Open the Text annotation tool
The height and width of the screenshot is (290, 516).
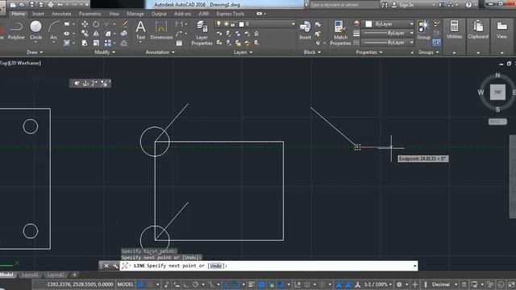click(x=140, y=31)
